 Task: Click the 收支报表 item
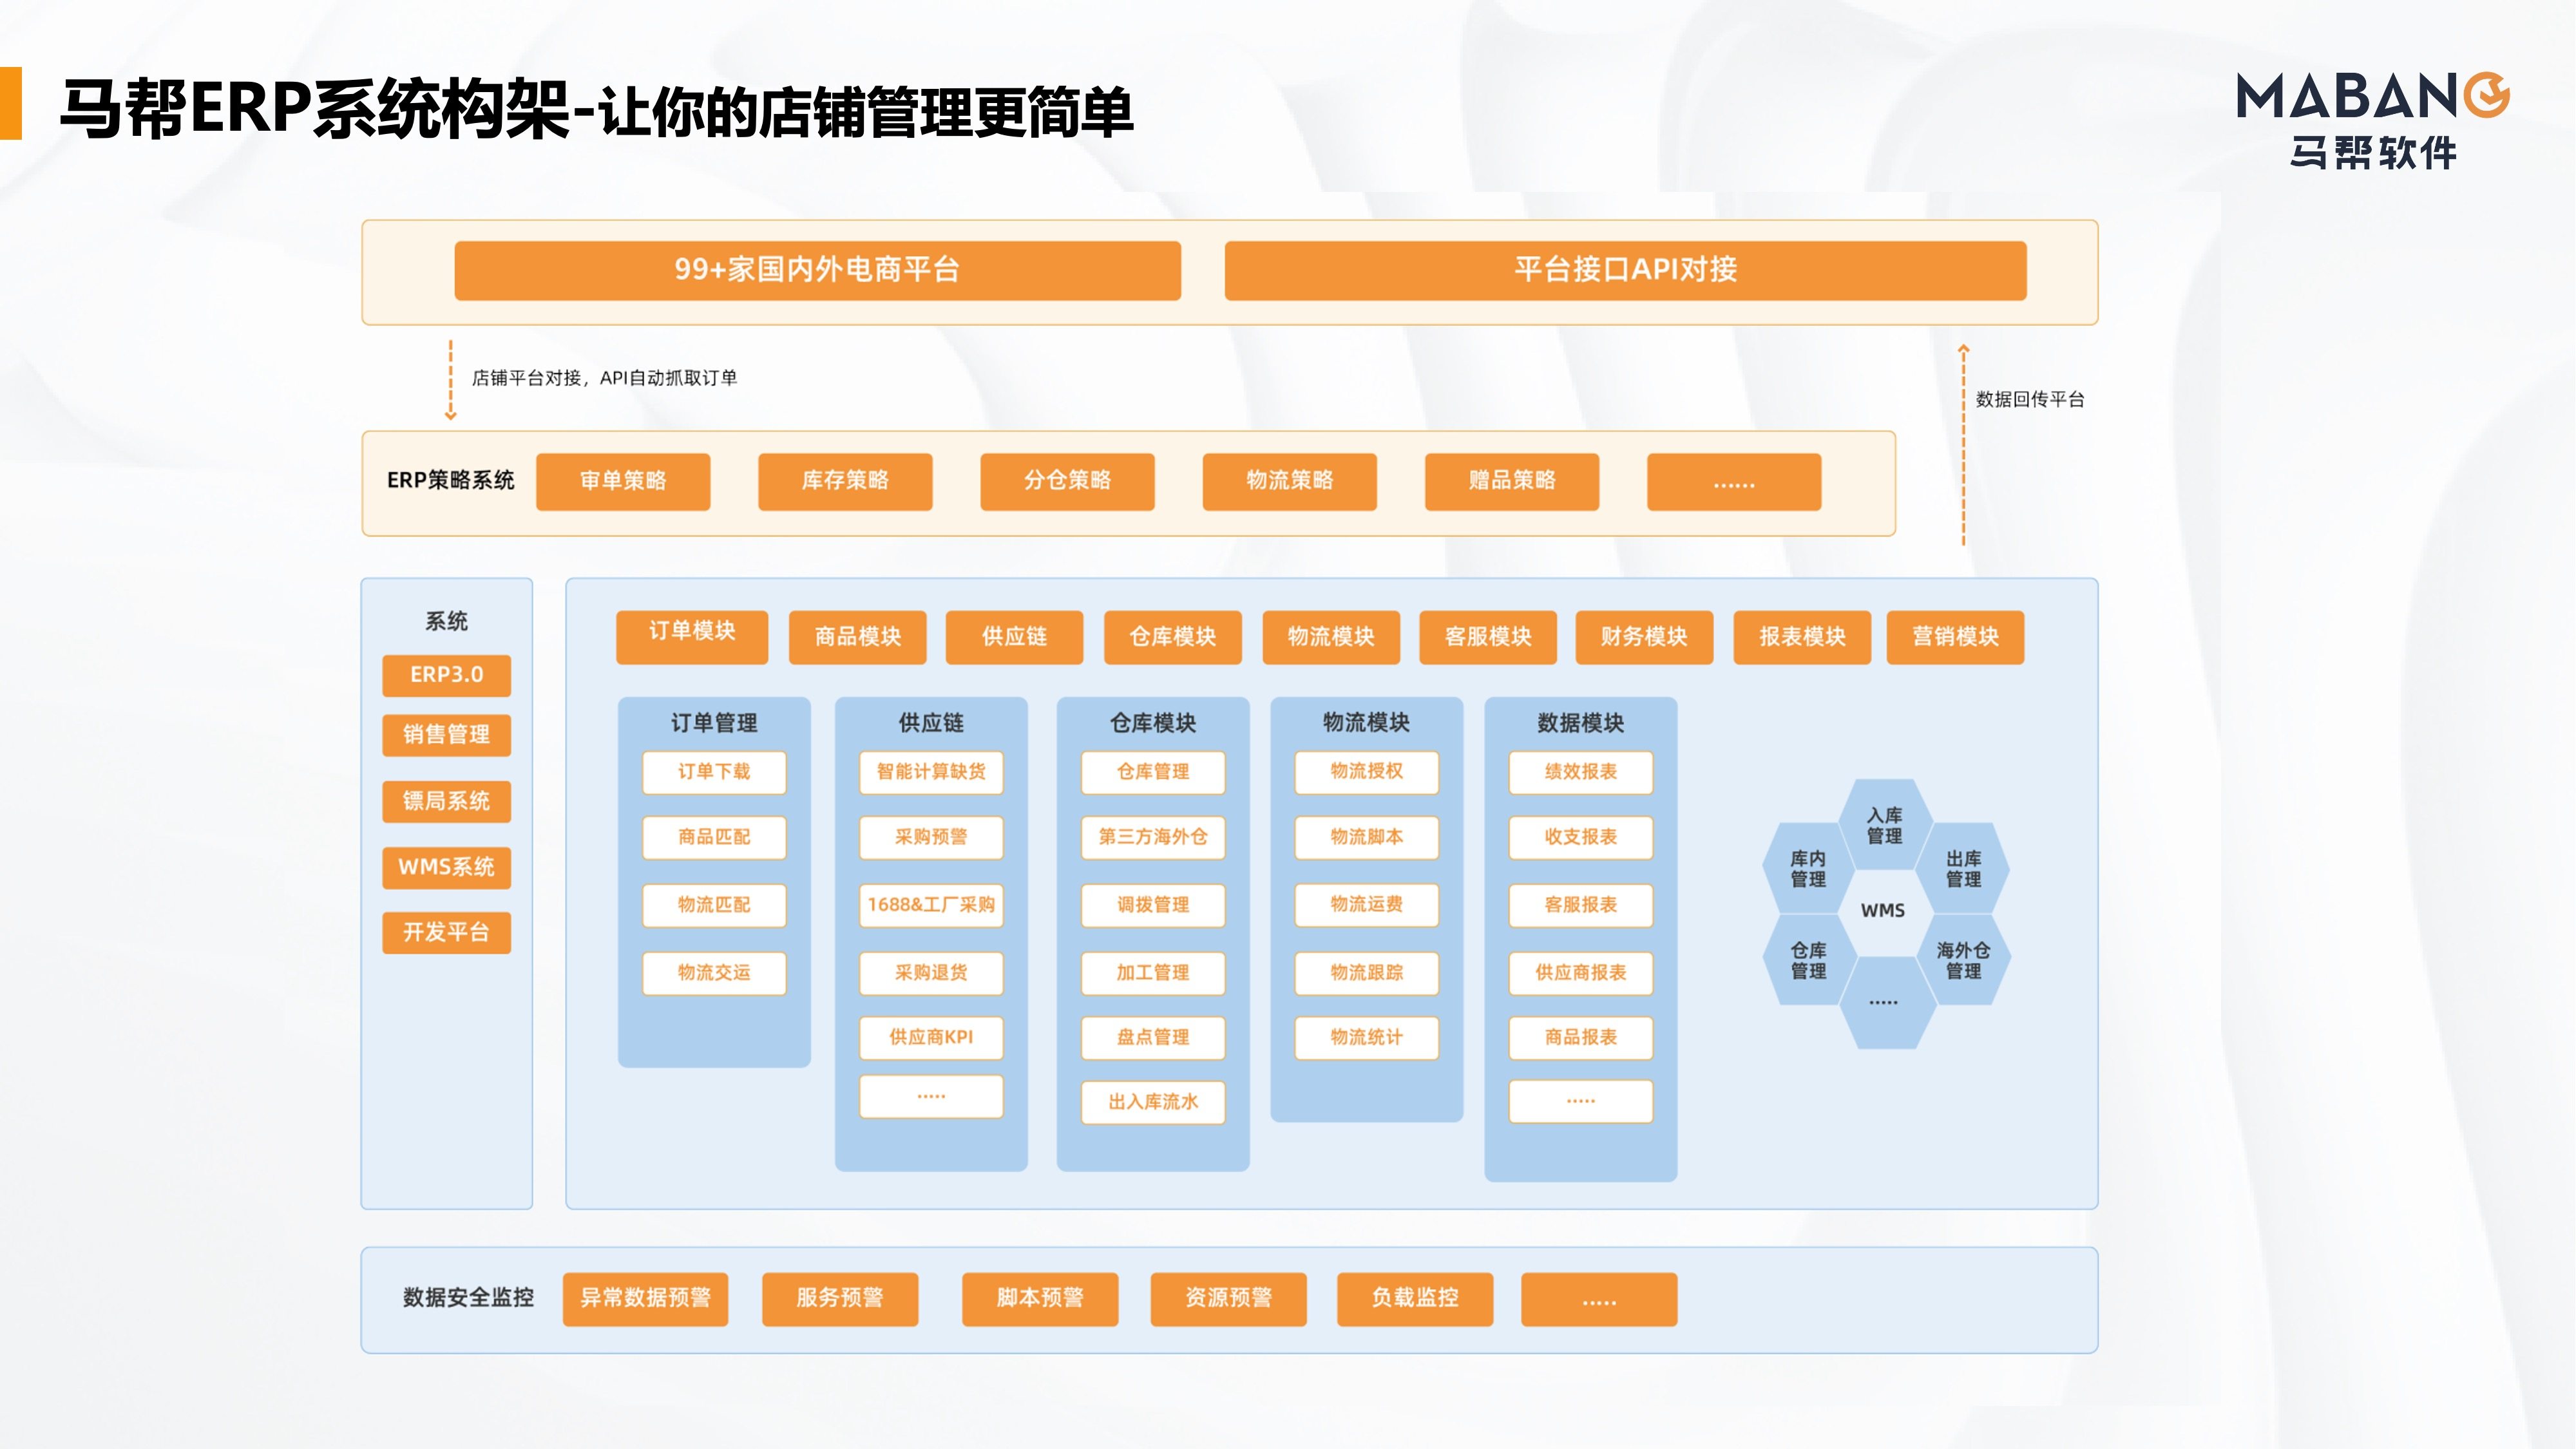pyautogui.click(x=1581, y=838)
